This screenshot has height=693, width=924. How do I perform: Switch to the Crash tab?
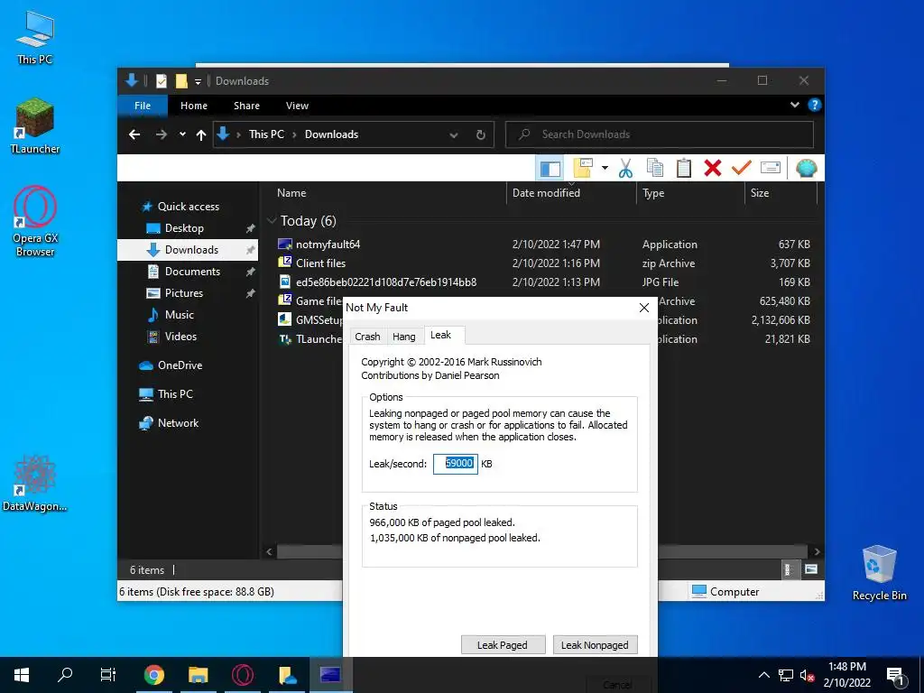point(367,337)
